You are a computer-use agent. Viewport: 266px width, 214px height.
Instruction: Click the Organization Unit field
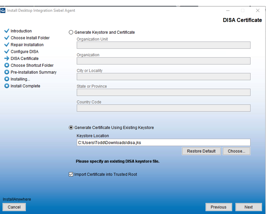[163, 45]
